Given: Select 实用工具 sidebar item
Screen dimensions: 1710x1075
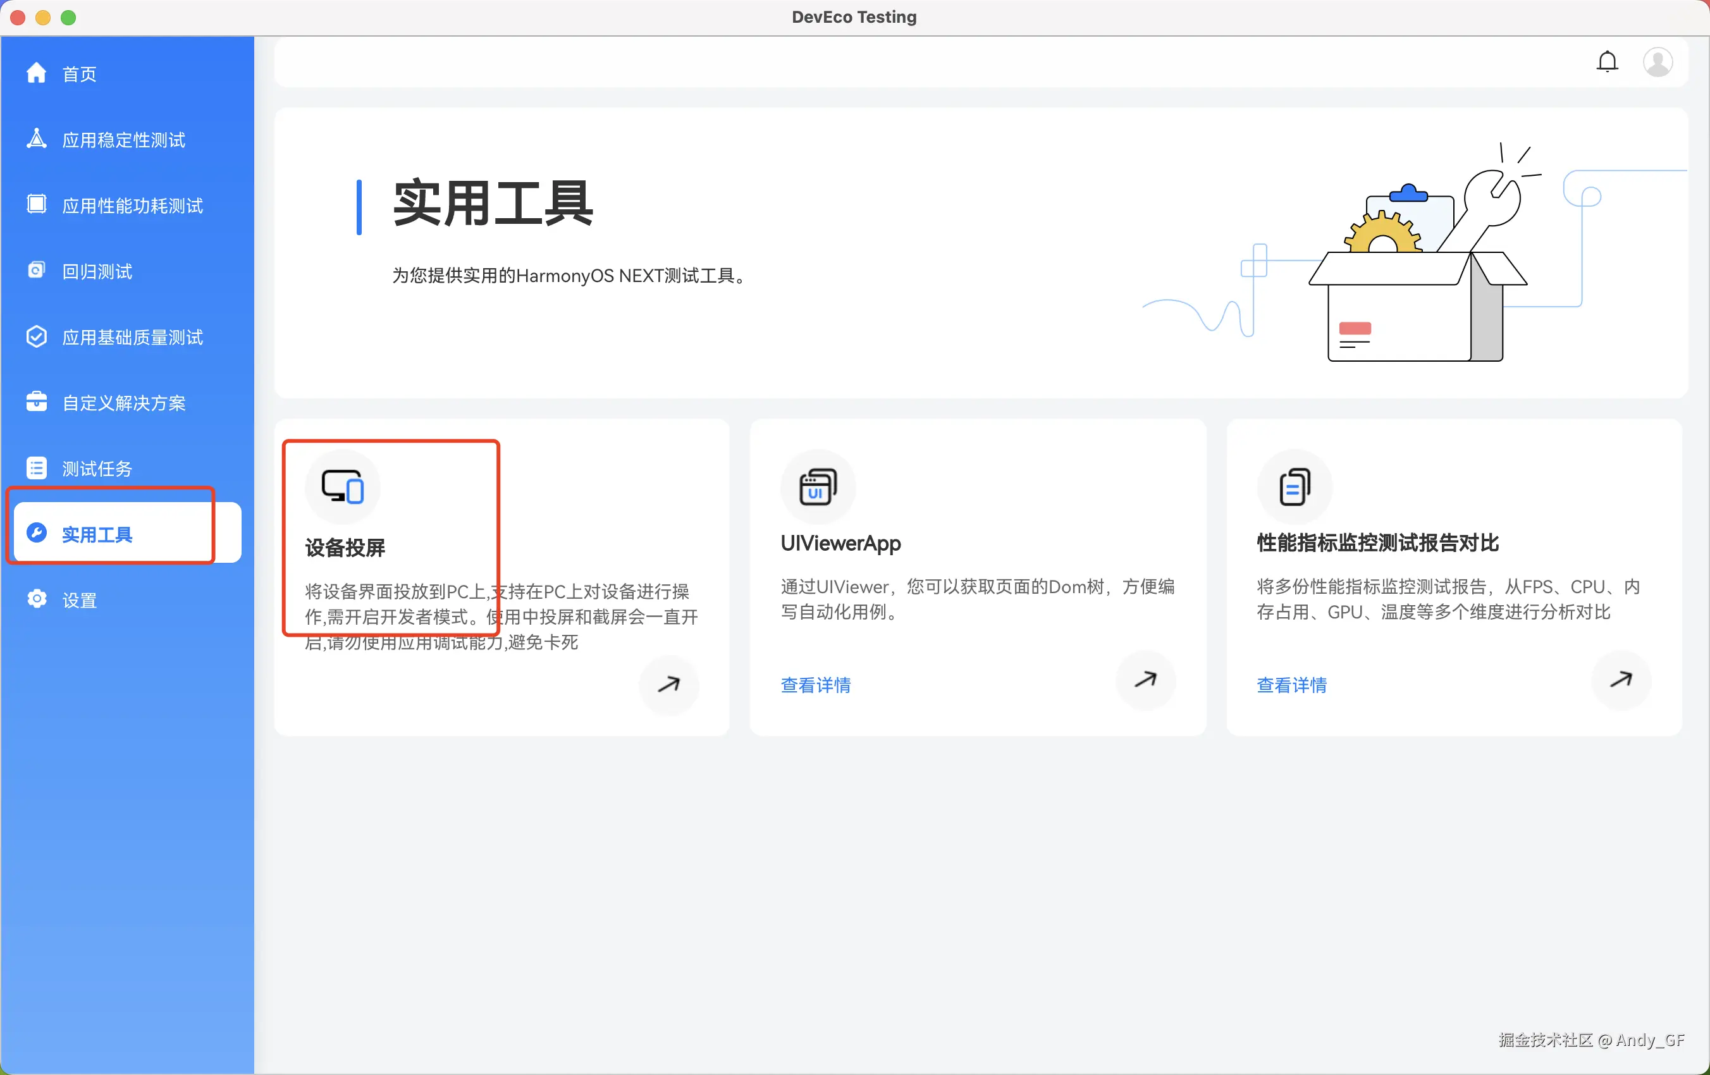Looking at the screenshot, I should 97,534.
